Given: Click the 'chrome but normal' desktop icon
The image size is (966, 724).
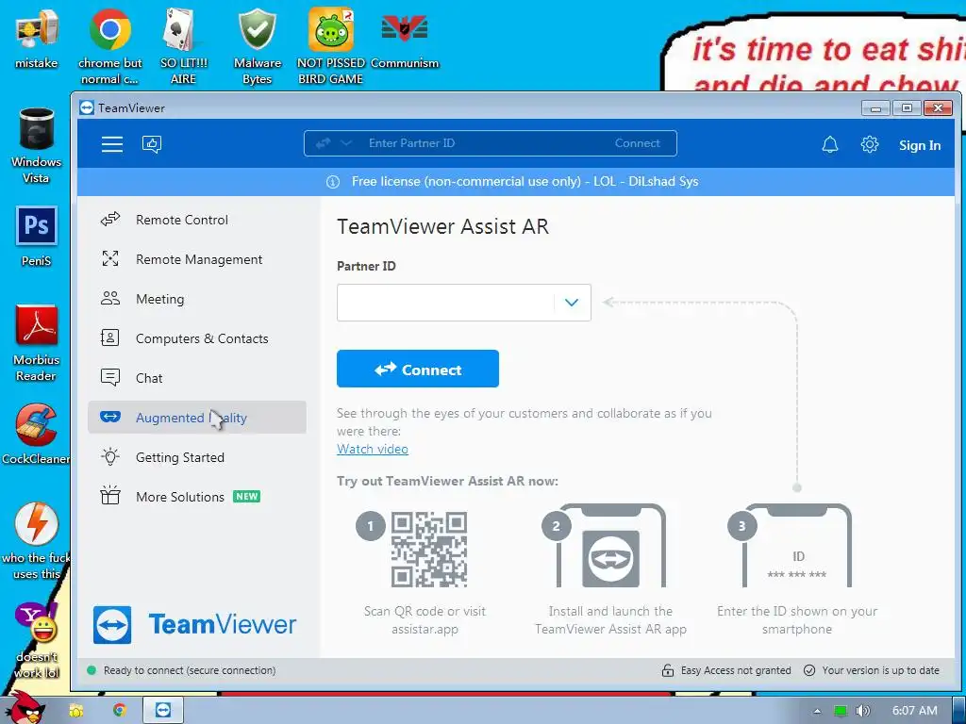Looking at the screenshot, I should point(109,46).
